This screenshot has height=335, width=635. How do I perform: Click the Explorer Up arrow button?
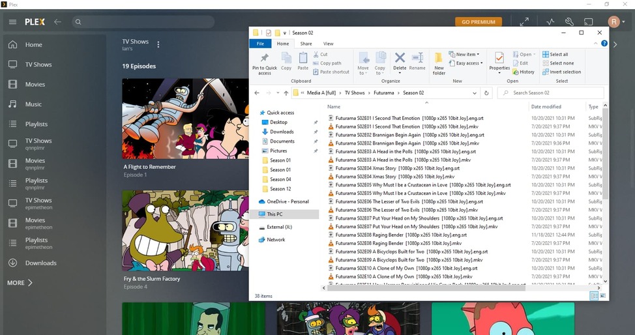286,93
